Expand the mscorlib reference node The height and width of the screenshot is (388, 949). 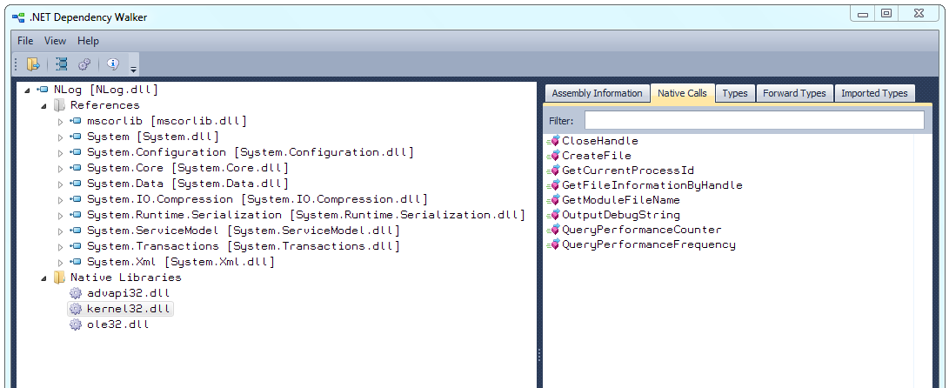coord(60,122)
